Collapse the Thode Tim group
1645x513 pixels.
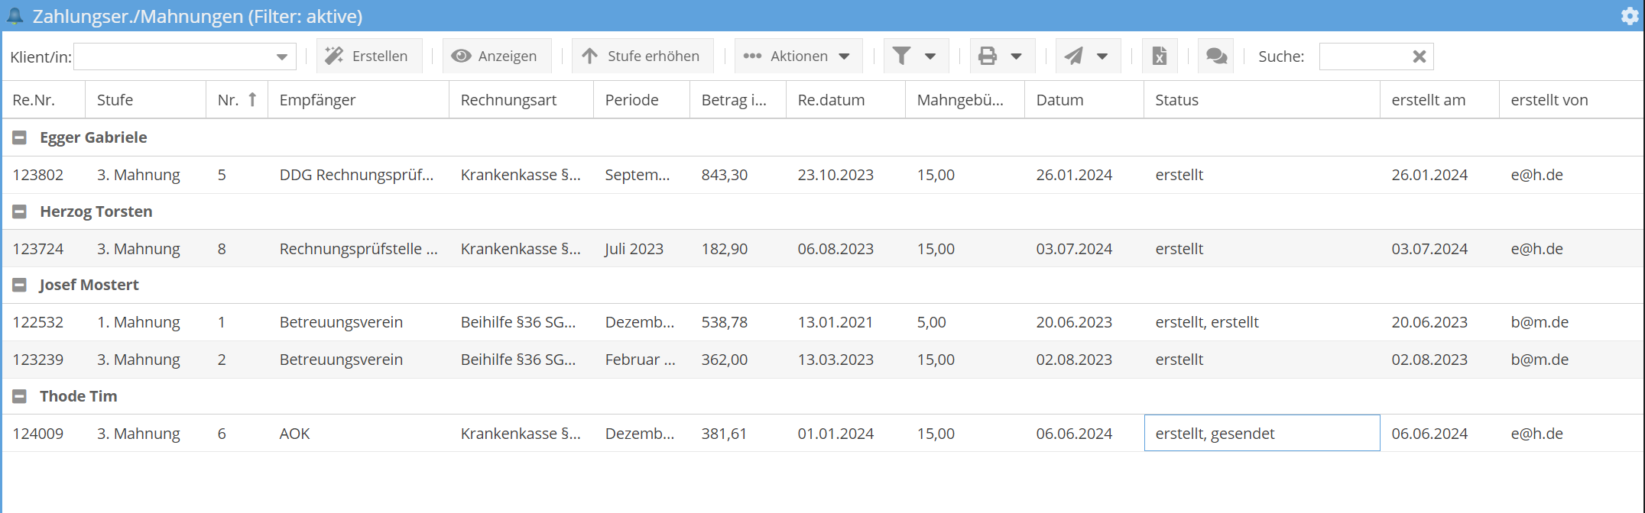(20, 396)
